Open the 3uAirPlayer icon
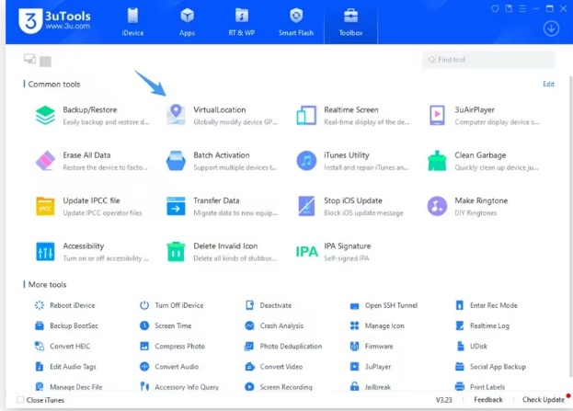The width and height of the screenshot is (573, 411). 437,115
